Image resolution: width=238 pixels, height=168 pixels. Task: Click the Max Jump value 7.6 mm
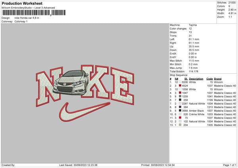tap(193, 68)
